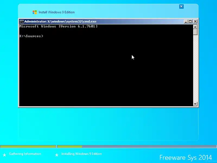
Task: Click the Gathering Information progress bar
Action: coord(28,146)
